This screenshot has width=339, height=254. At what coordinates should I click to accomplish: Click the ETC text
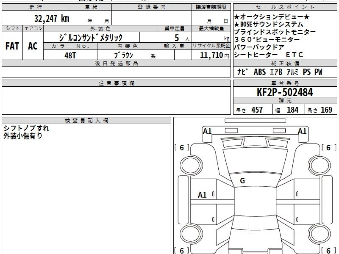click(294, 54)
